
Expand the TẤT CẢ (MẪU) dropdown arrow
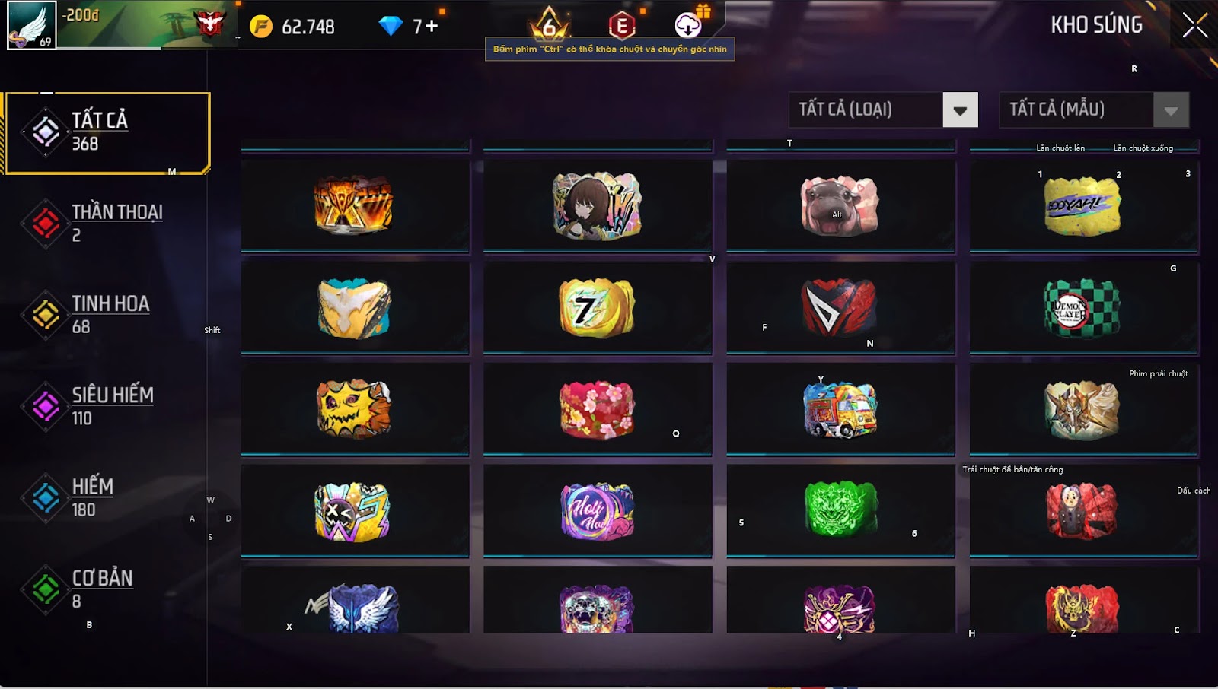pyautogui.click(x=1171, y=110)
